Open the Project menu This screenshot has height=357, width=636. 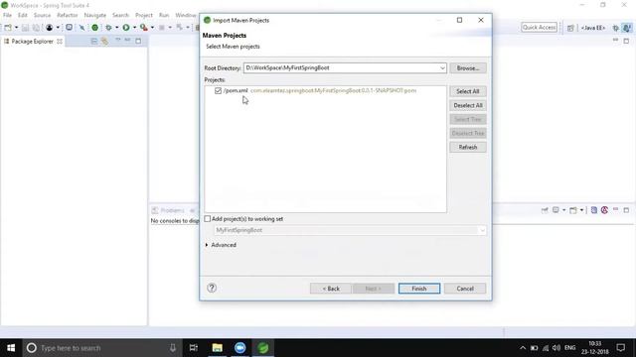coord(143,15)
